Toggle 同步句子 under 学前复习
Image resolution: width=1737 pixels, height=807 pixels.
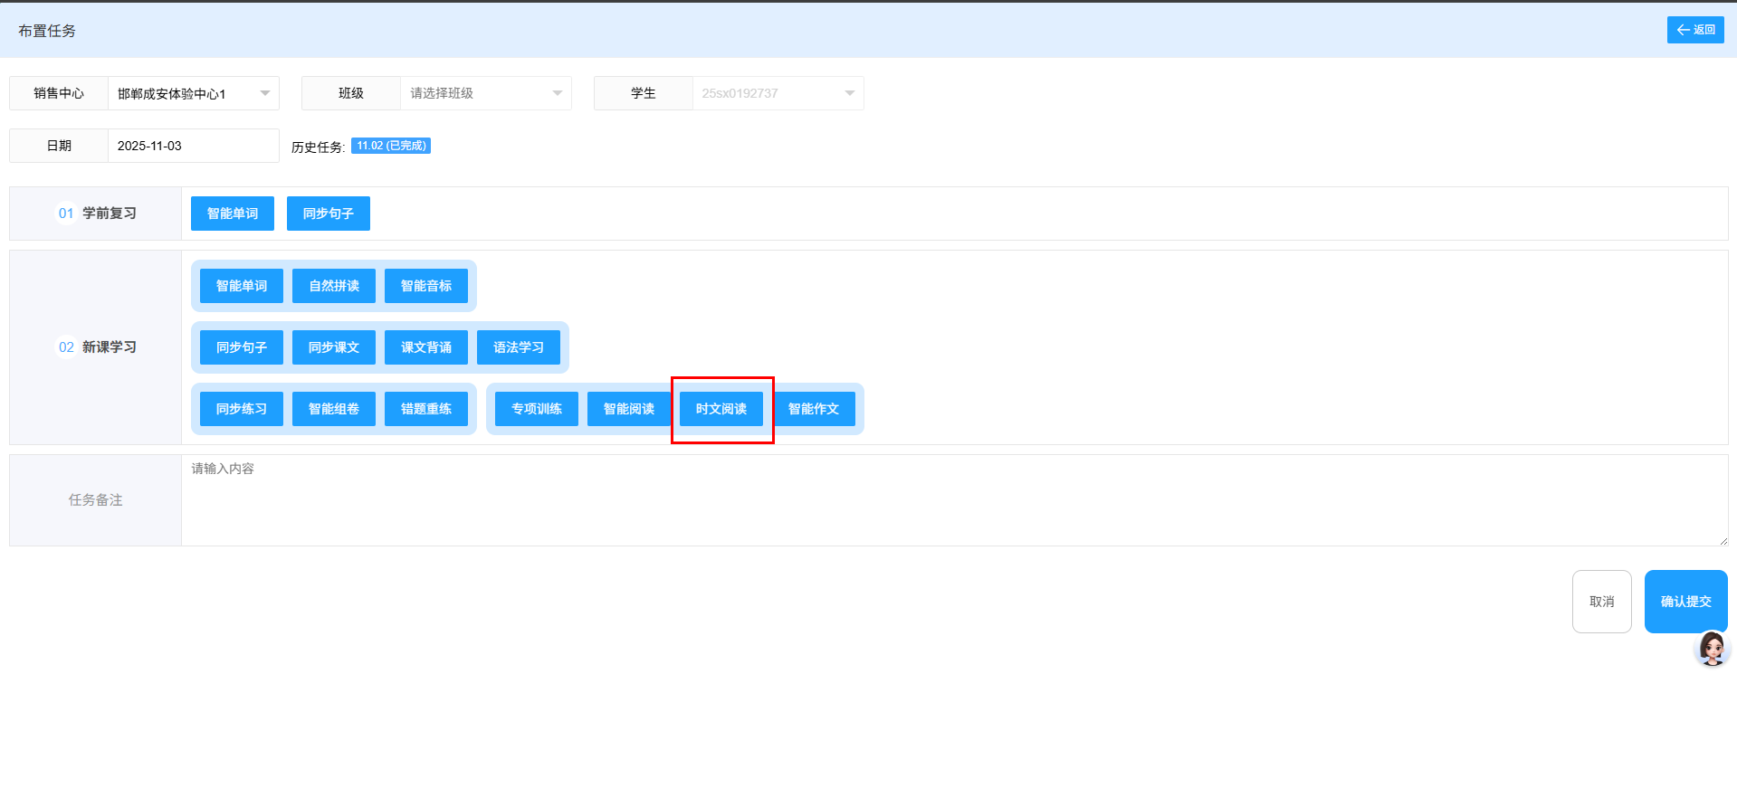(x=329, y=214)
